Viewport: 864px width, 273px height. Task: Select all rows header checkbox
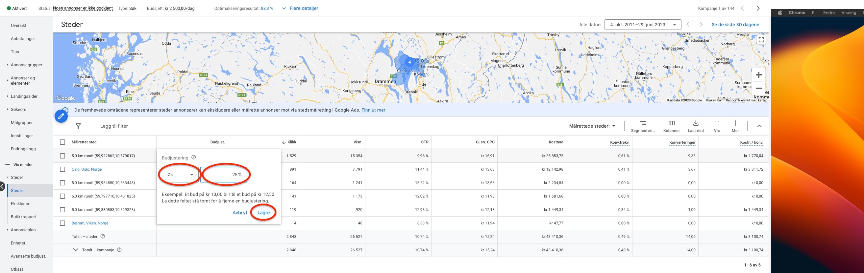click(x=62, y=142)
